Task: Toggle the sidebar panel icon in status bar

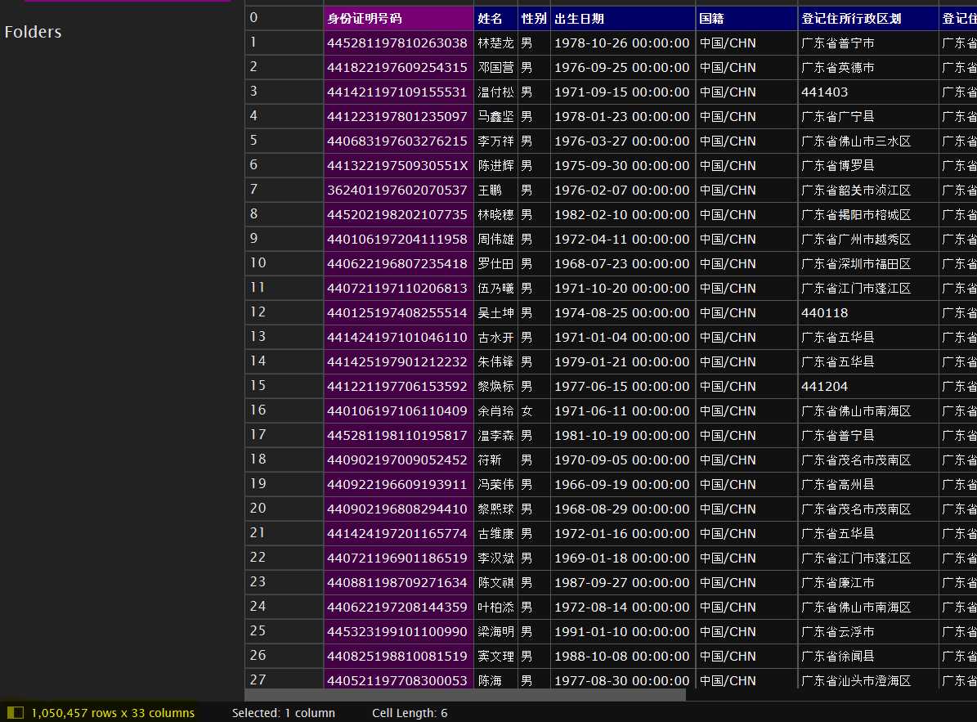Action: (x=15, y=712)
